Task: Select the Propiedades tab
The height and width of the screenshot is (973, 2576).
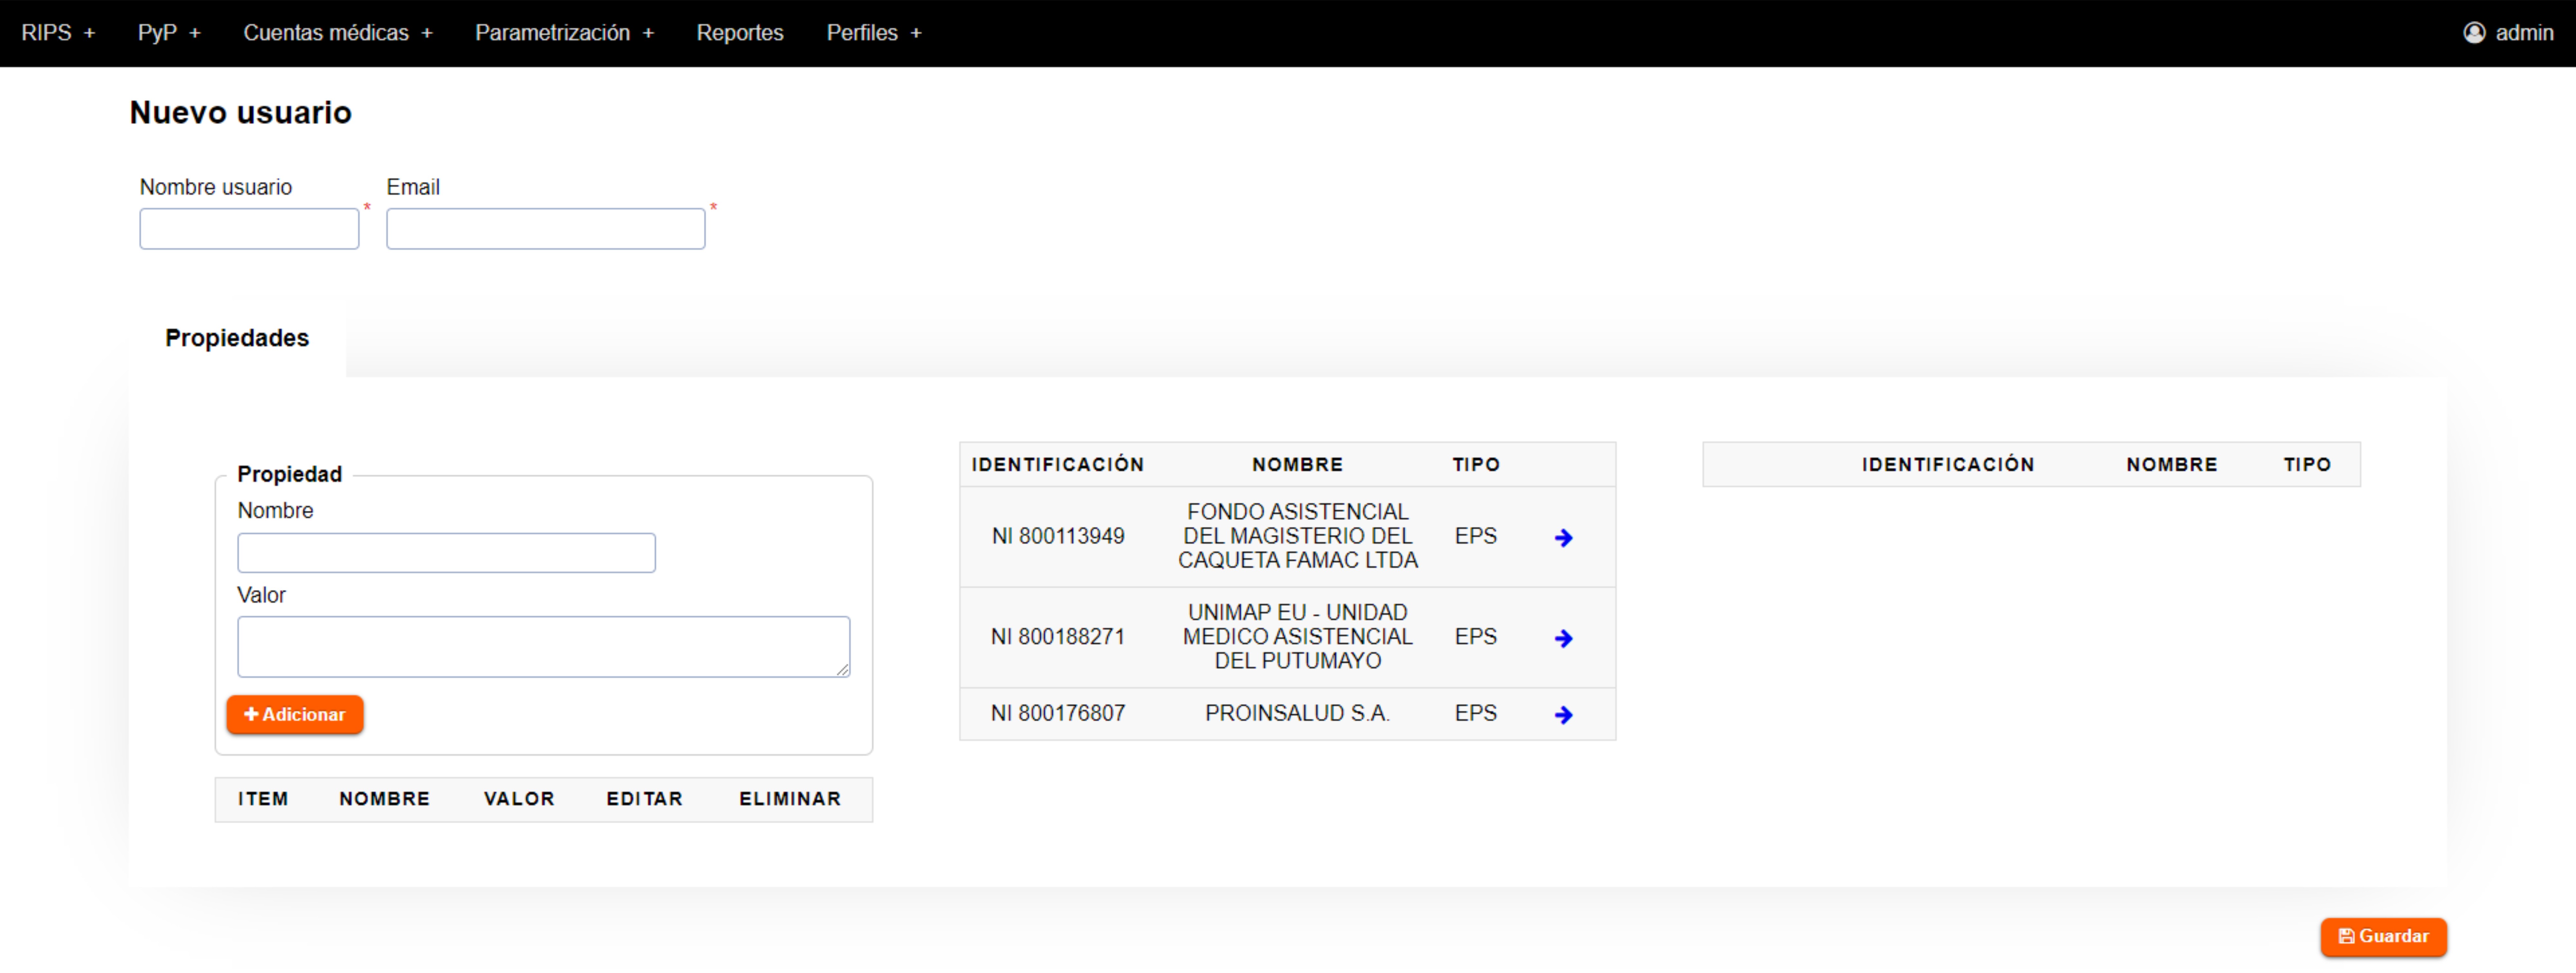Action: point(237,338)
